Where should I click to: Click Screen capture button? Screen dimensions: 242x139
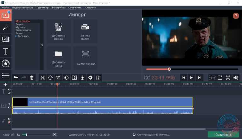pyautogui.click(x=85, y=58)
